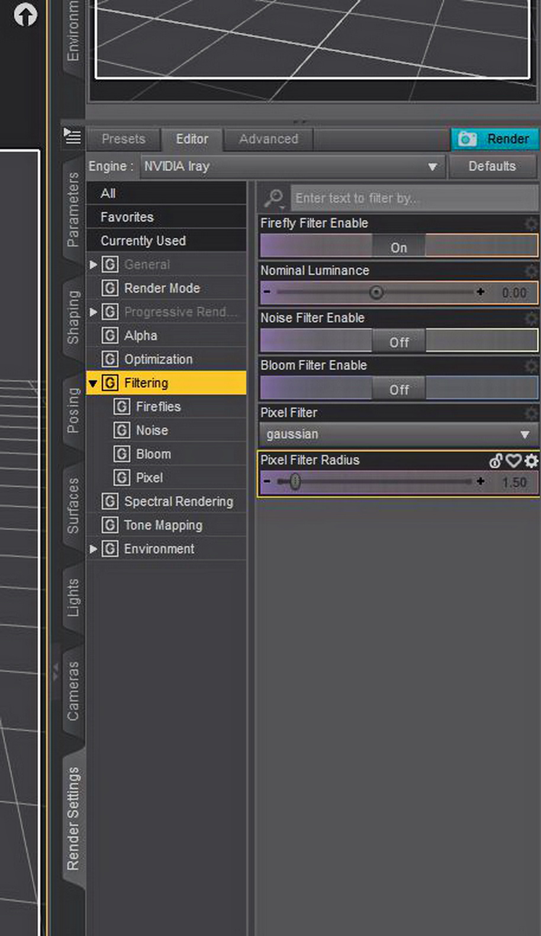Click G icon next to Pixel

click(x=122, y=477)
